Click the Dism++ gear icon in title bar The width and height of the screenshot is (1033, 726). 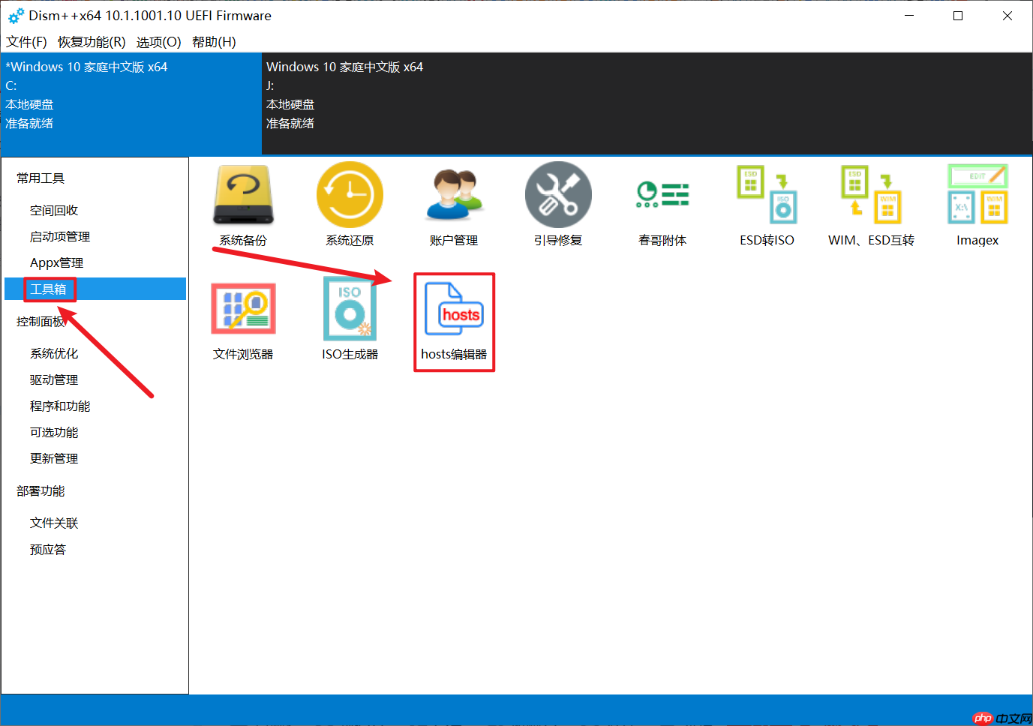(x=16, y=16)
